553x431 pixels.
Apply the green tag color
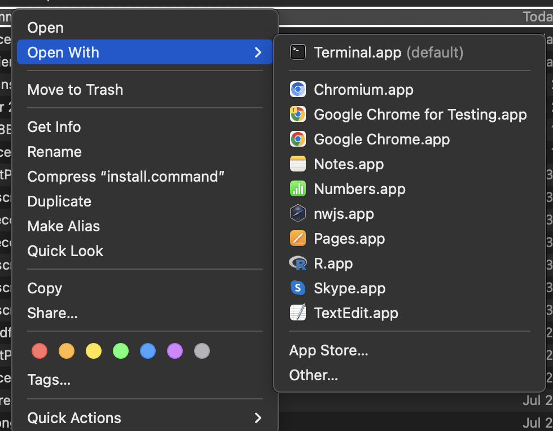click(121, 351)
